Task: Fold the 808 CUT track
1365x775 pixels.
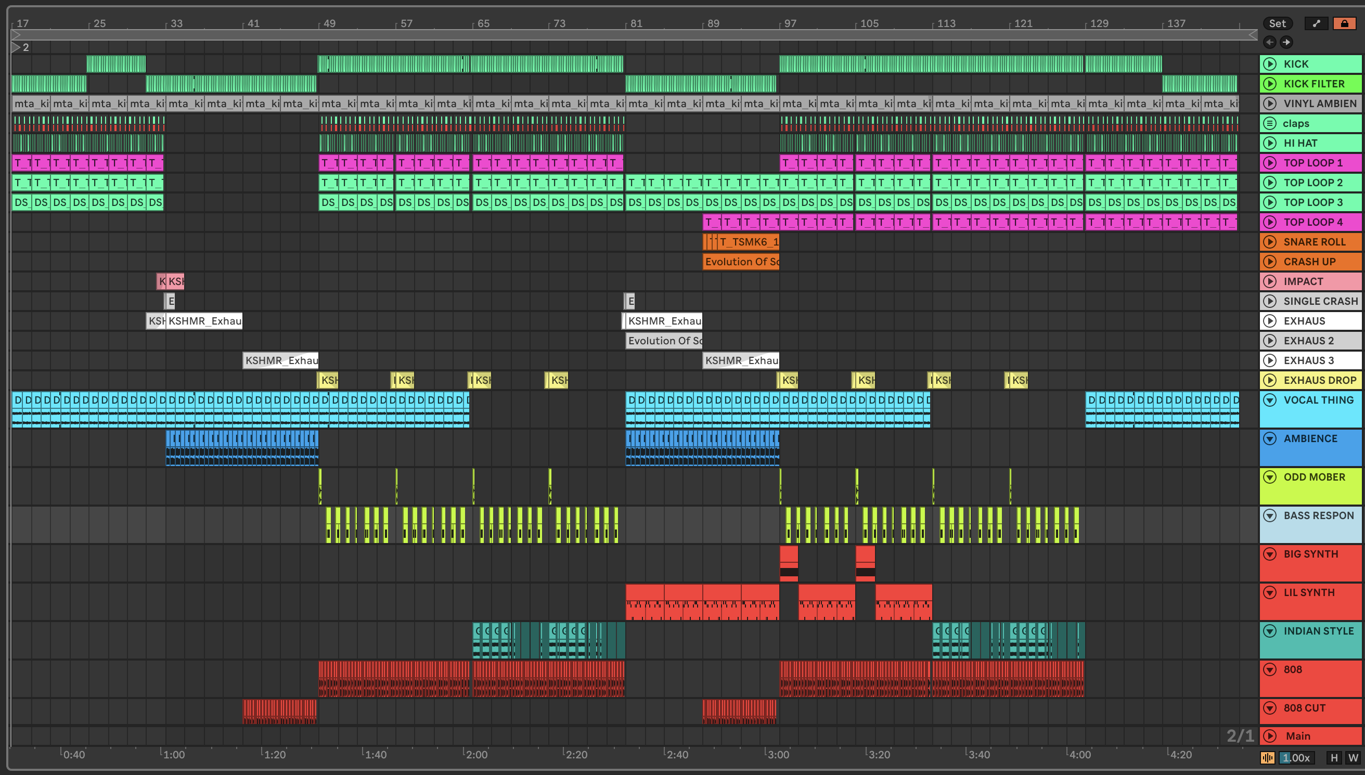Action: [1270, 708]
